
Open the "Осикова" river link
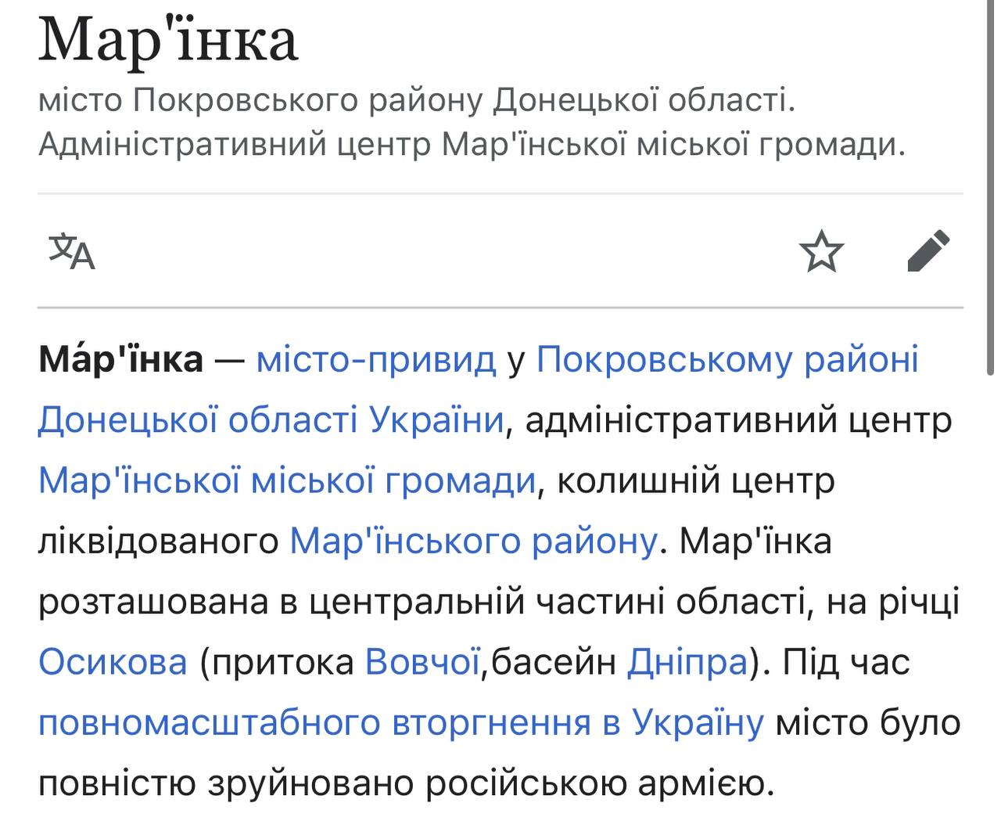113,662
